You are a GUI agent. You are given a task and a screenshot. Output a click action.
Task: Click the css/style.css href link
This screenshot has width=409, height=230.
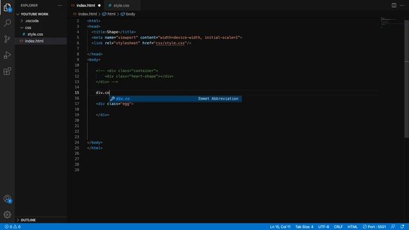pos(170,43)
